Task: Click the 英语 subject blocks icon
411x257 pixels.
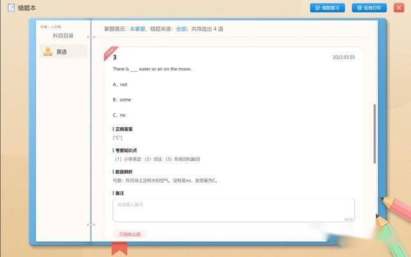Action: (x=48, y=51)
